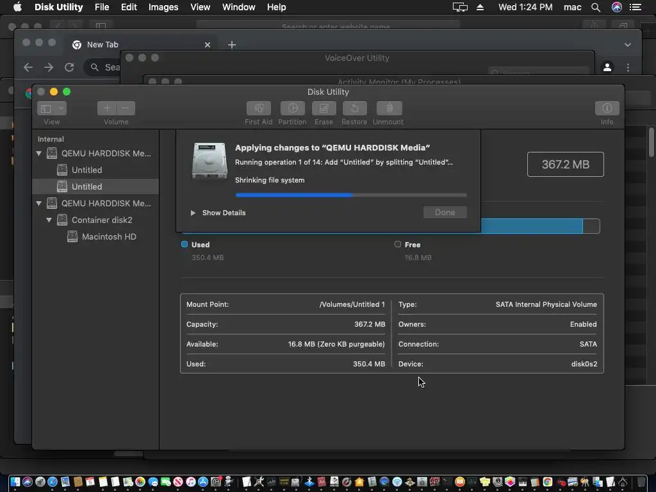Open the Help menu
Viewport: 656px width, 492px height.
pyautogui.click(x=277, y=7)
